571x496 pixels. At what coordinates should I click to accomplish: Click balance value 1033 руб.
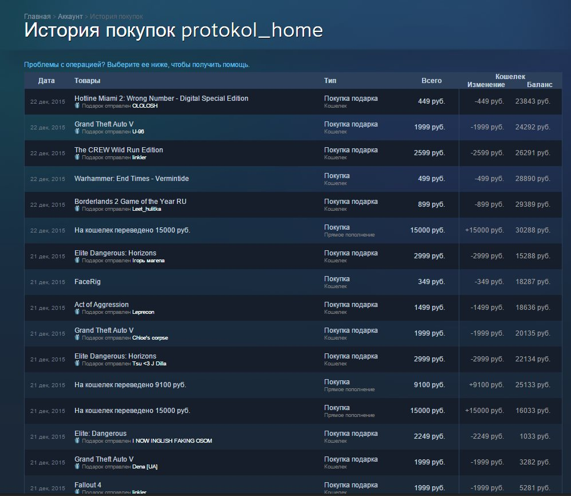click(x=534, y=436)
